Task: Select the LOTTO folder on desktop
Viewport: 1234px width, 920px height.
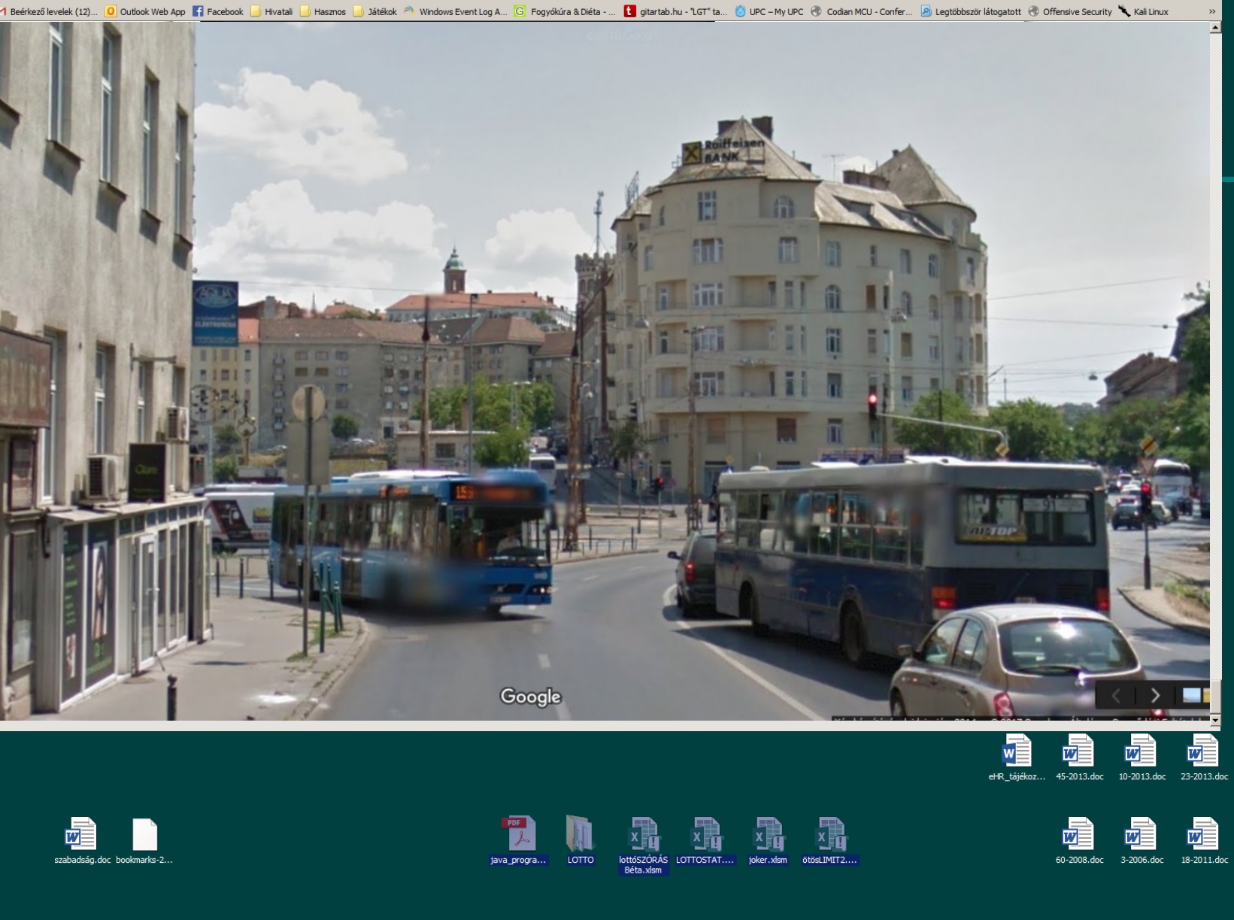Action: (581, 835)
